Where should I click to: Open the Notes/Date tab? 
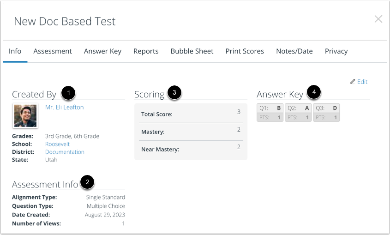pos(294,51)
